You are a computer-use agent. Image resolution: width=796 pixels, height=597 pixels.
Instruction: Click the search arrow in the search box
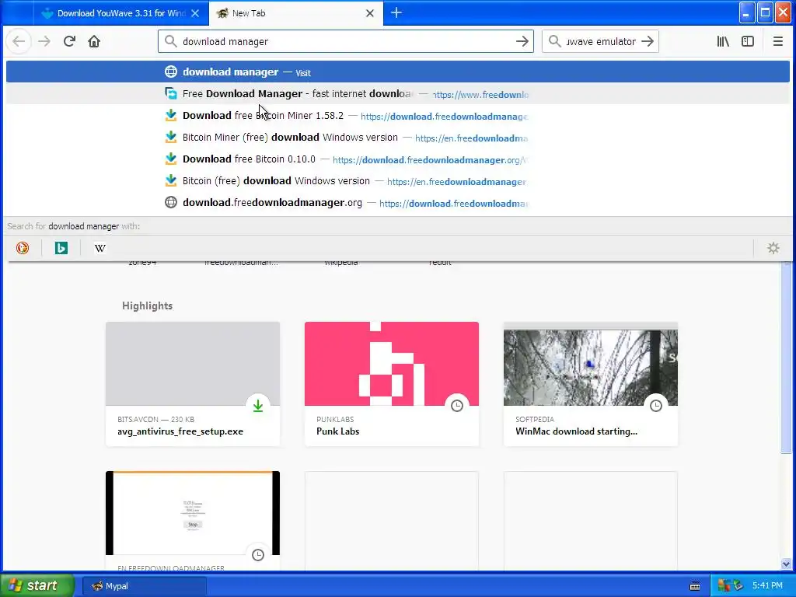[648, 42]
